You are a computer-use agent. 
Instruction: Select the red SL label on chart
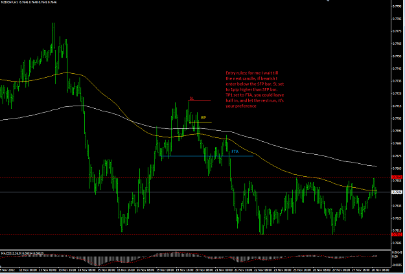point(191,98)
